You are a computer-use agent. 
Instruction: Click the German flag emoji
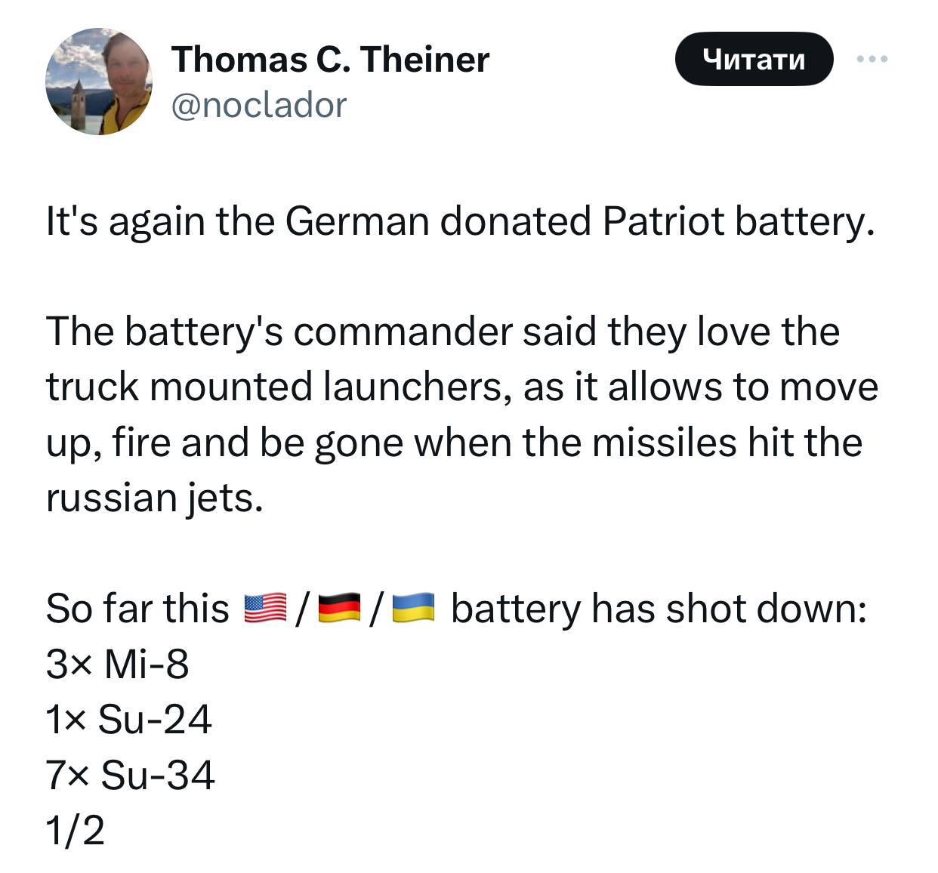click(x=340, y=608)
